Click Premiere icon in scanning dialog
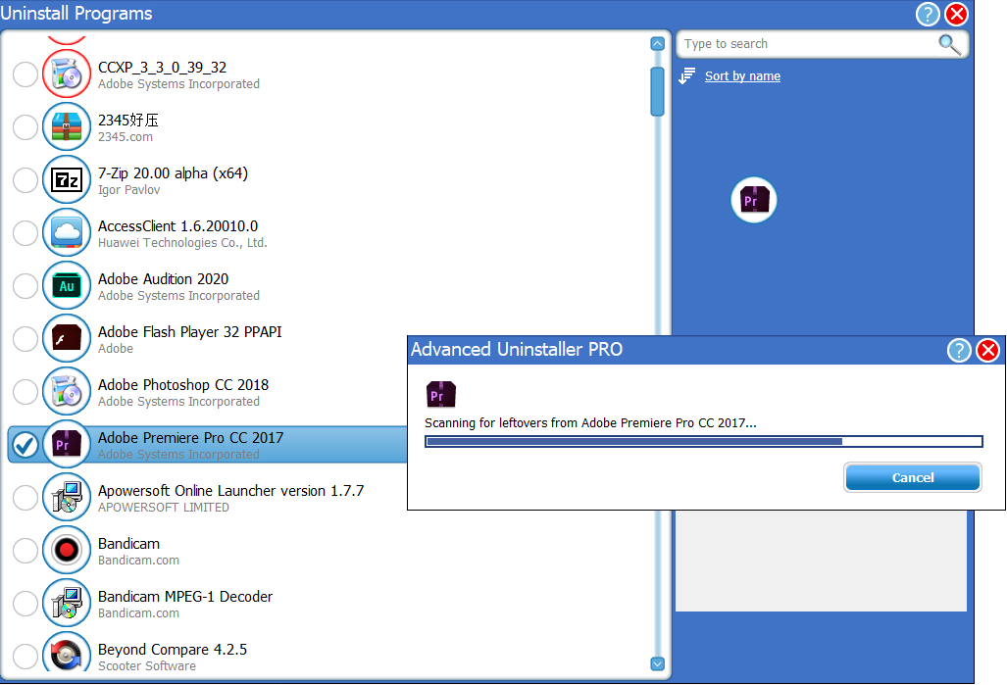1007x685 pixels. 441,394
